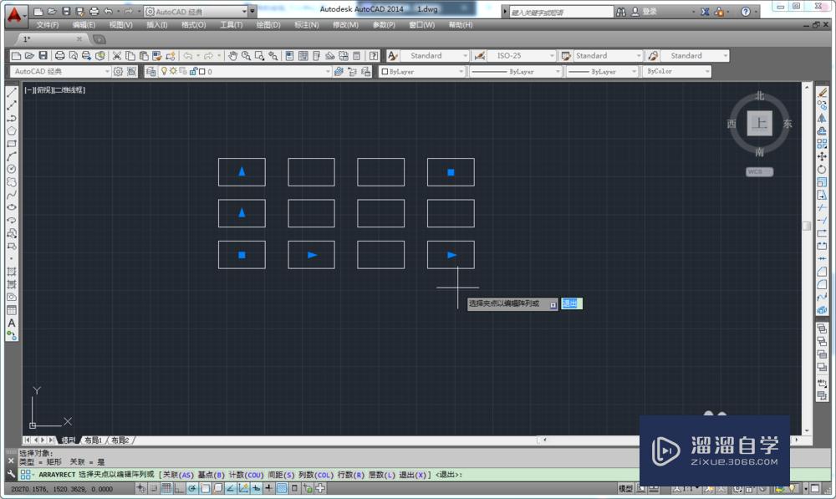Image resolution: width=836 pixels, height=499 pixels.
Task: Select the Line tool in the draw toolbar
Action: [x=11, y=92]
